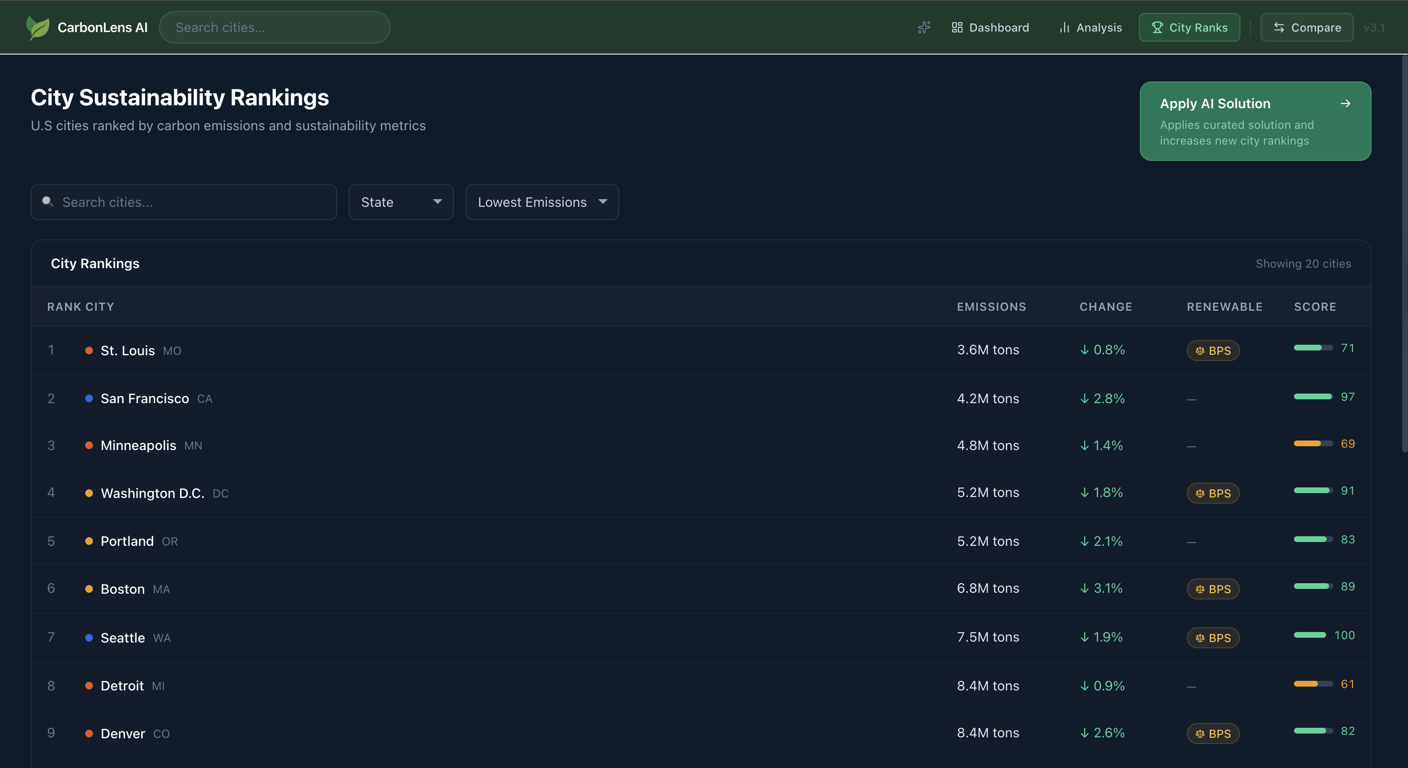The height and width of the screenshot is (768, 1408).
Task: Open the State filter dropdown
Action: [x=401, y=202]
